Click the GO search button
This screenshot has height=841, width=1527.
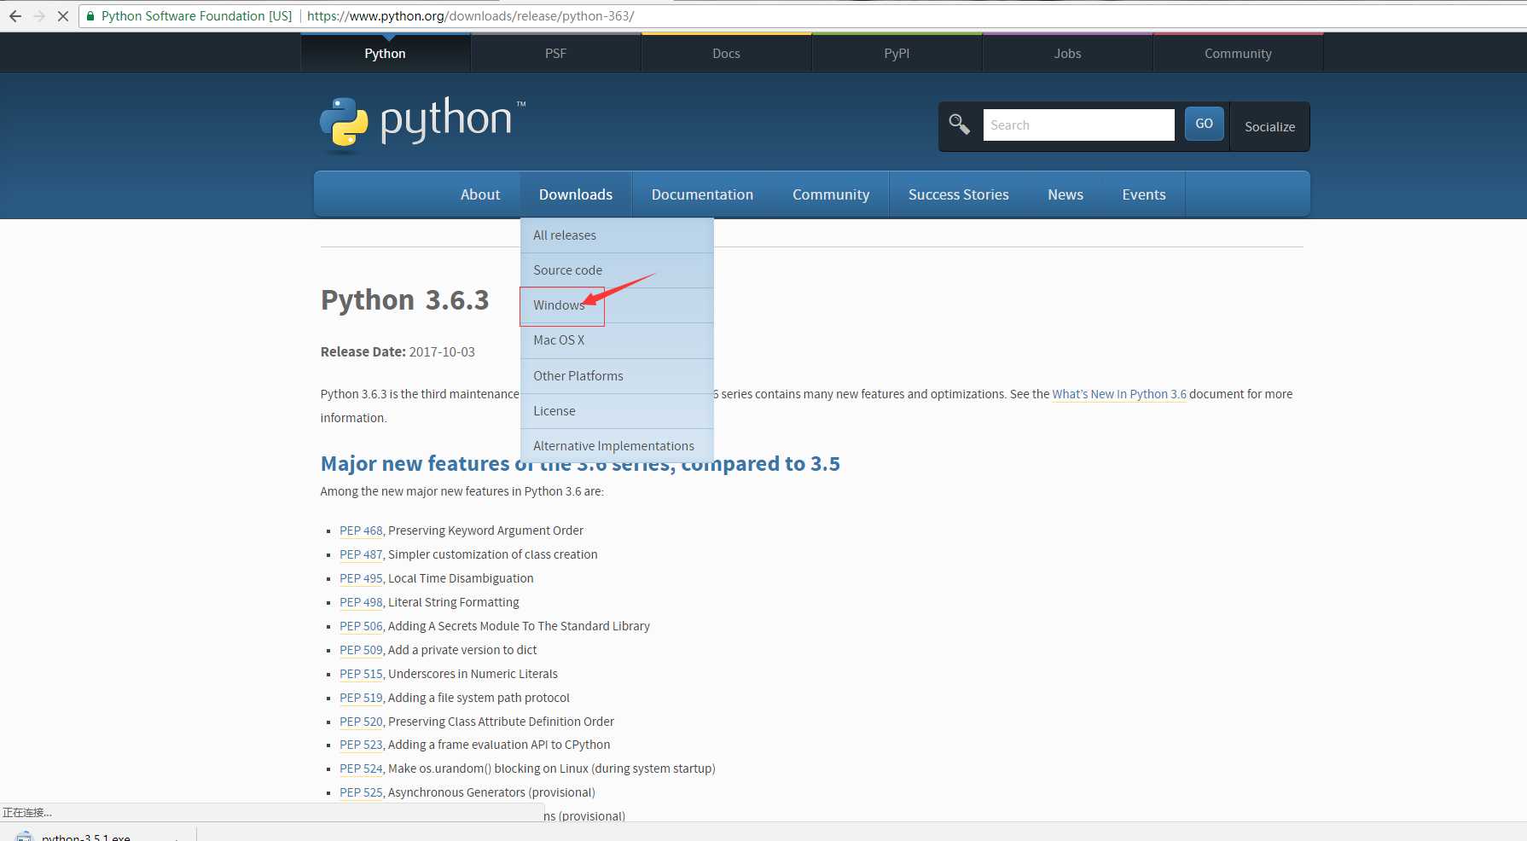[x=1204, y=124]
